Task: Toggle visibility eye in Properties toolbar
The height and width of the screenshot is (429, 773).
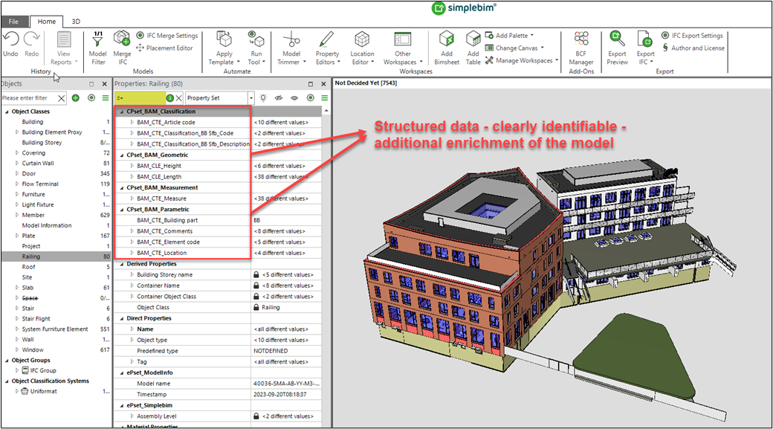Action: tap(294, 97)
